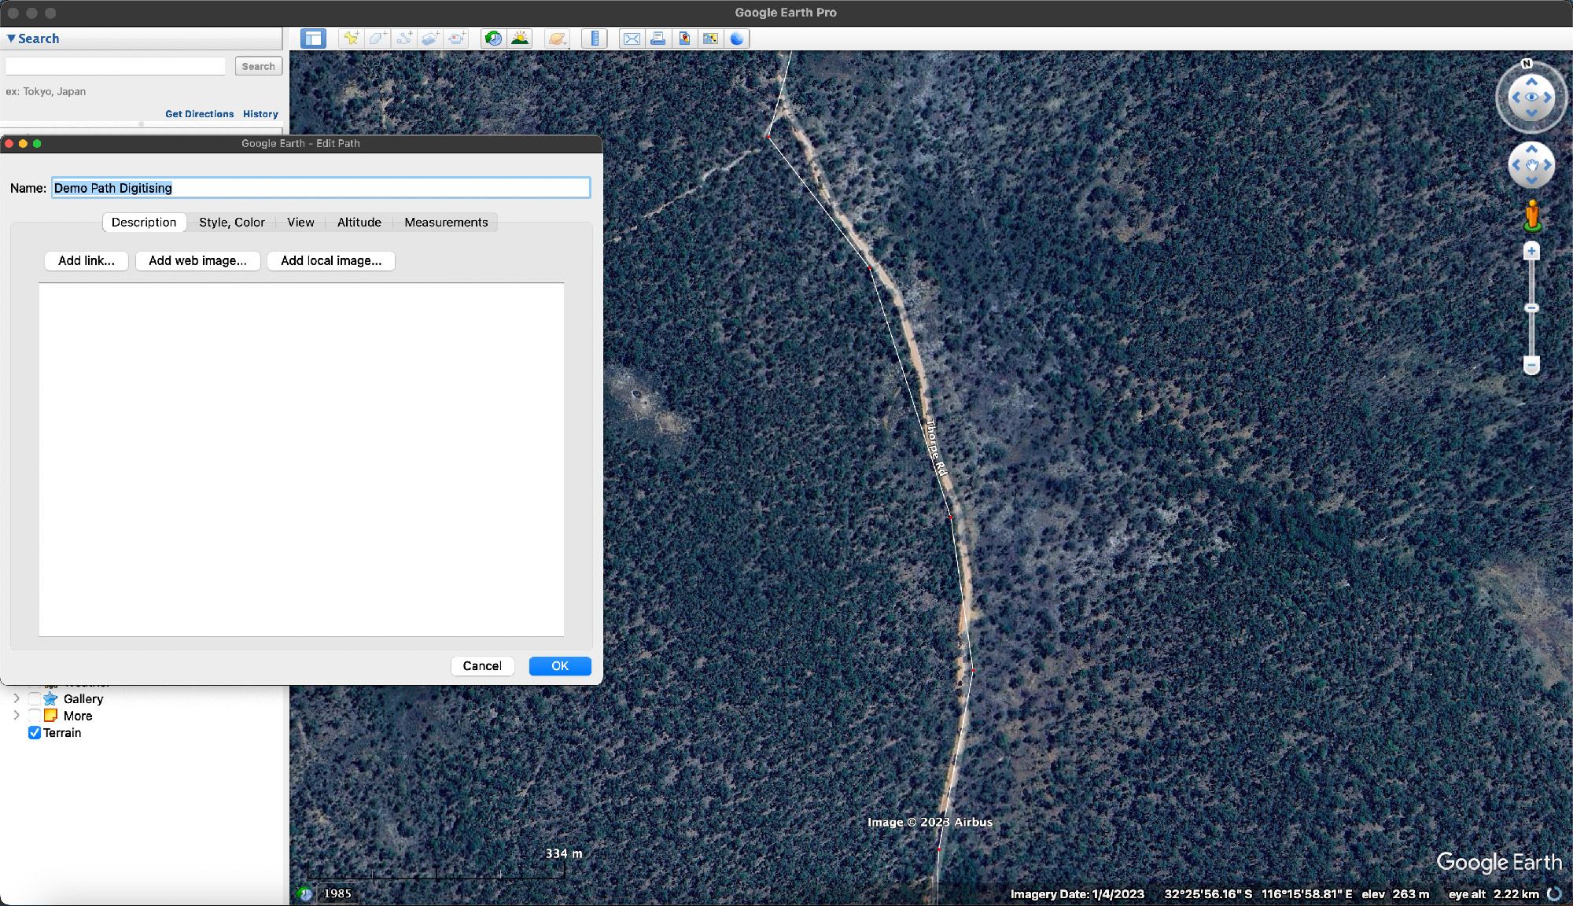Click the zoom slider handle
Viewport: 1573px width, 906px height.
click(x=1531, y=308)
